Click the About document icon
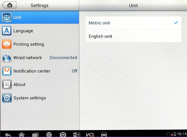The height and width of the screenshot is (137, 187). pyautogui.click(x=7, y=85)
